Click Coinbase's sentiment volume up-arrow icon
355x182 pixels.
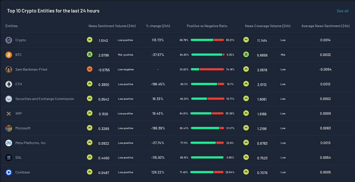tap(90, 172)
